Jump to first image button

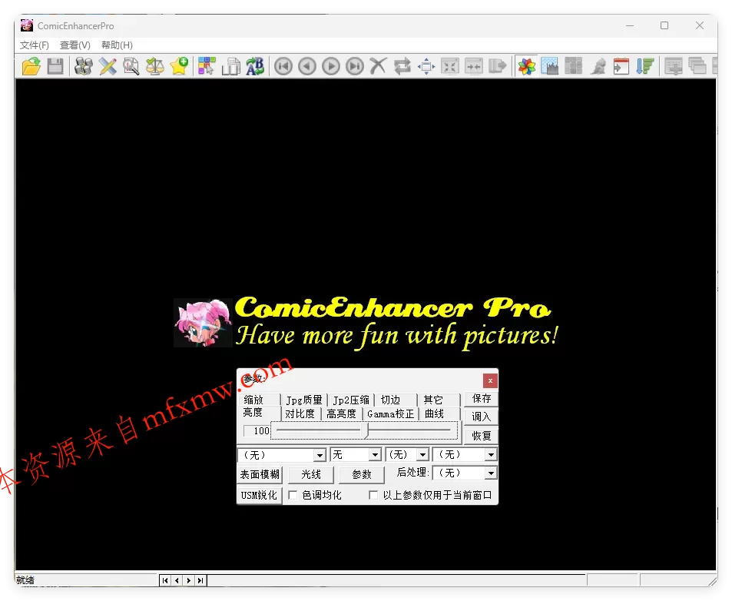pyautogui.click(x=283, y=66)
